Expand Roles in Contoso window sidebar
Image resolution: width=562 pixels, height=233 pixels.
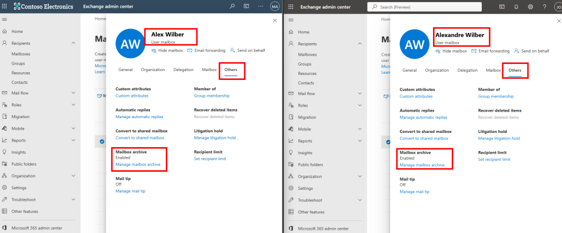pos(74,104)
